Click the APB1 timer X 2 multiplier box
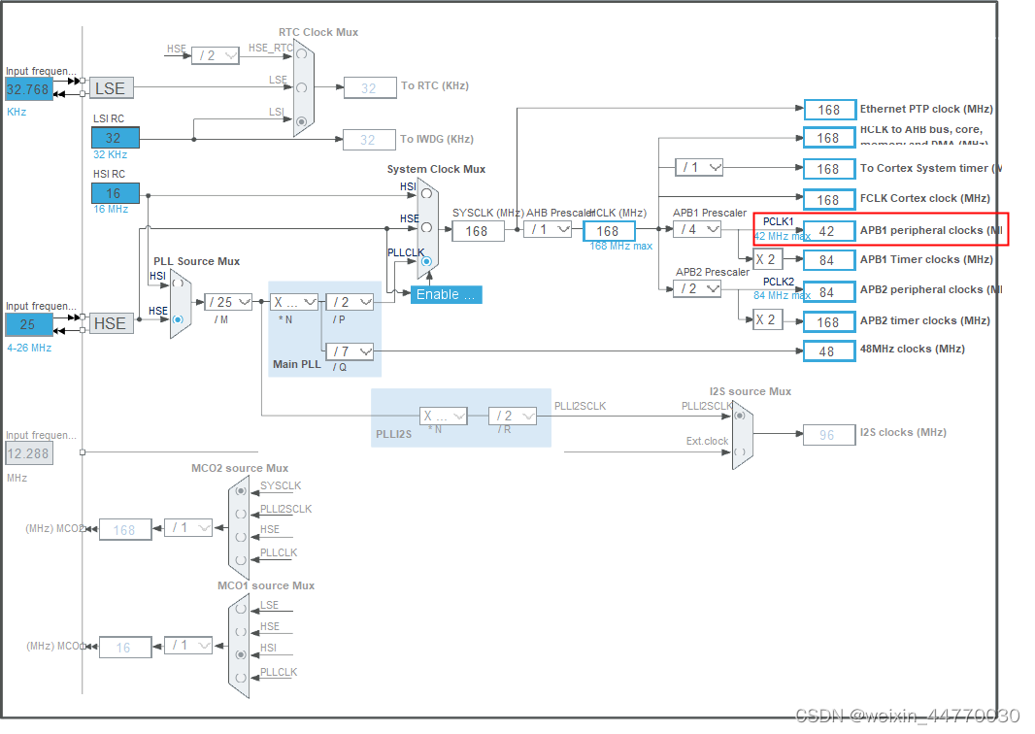Image resolution: width=1035 pixels, height=734 pixels. click(x=768, y=259)
